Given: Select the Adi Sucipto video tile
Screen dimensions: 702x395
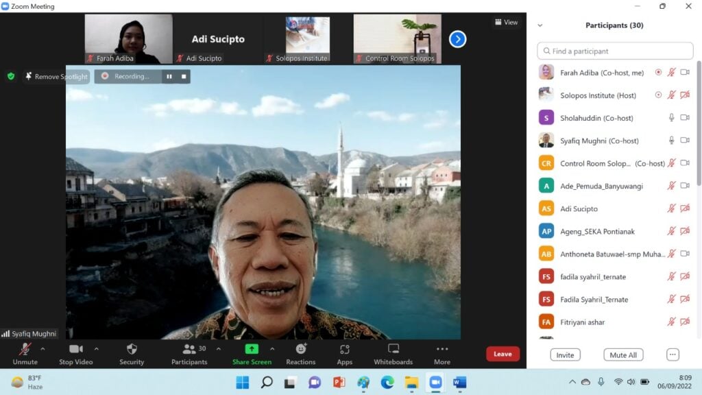Looking at the screenshot, I should (x=218, y=38).
